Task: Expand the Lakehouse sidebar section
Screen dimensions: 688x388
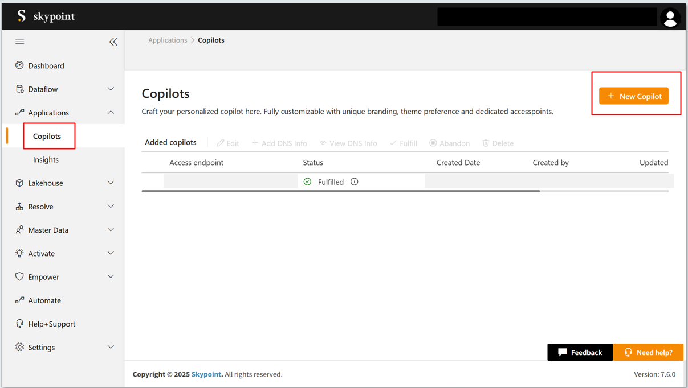Action: [63, 183]
